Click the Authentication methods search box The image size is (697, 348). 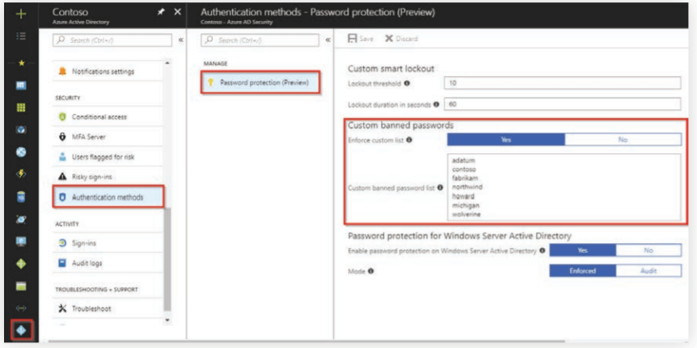coord(260,40)
